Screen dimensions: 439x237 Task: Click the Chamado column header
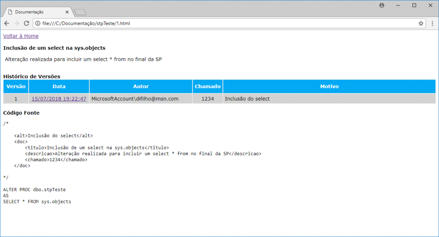coord(207,86)
